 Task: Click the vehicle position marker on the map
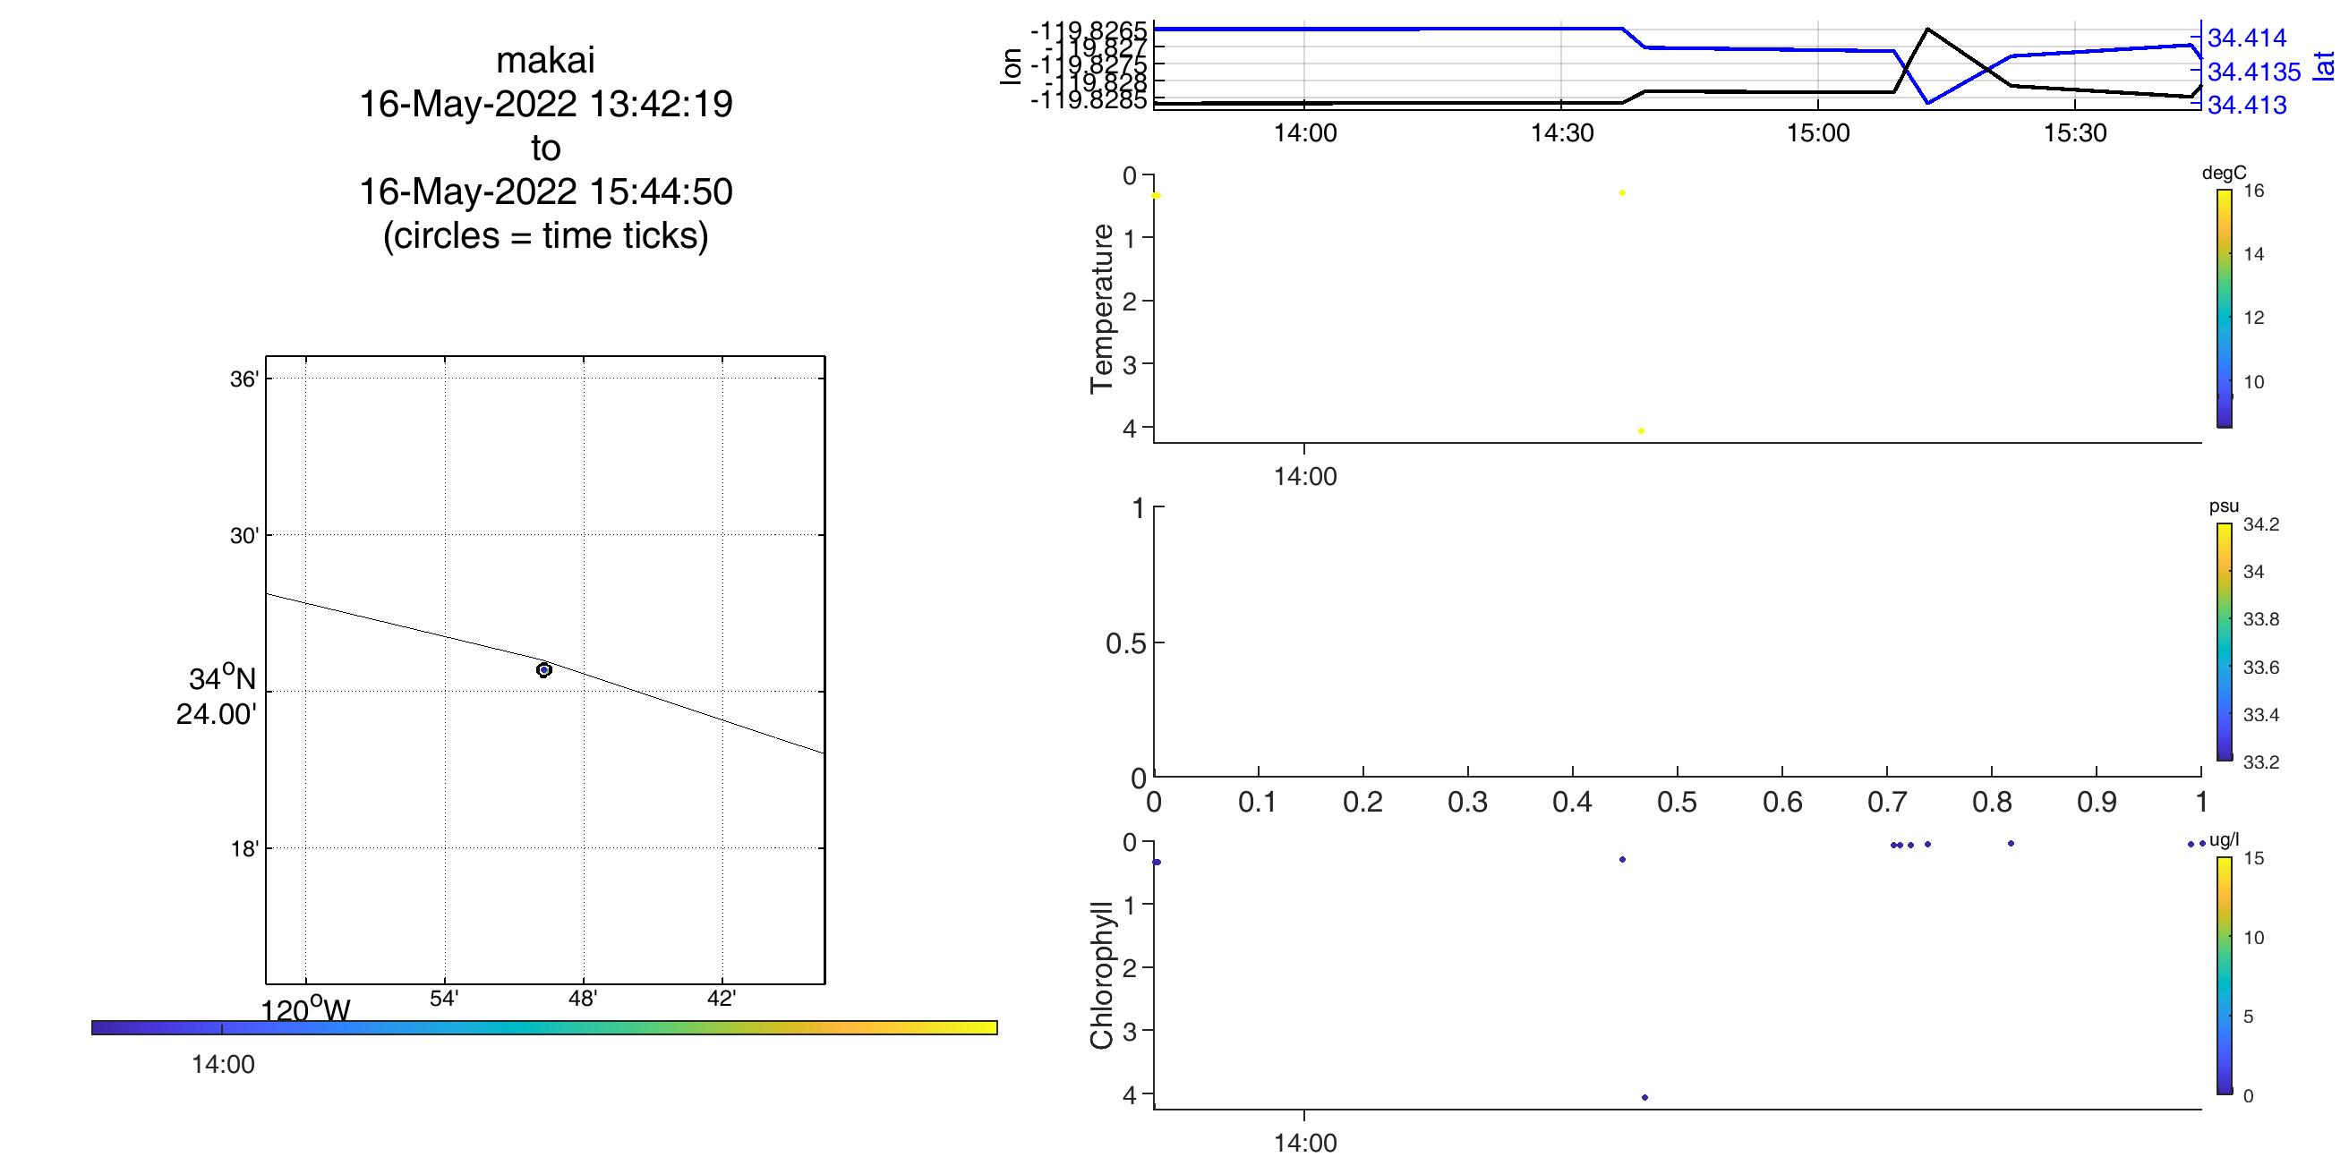pyautogui.click(x=544, y=670)
